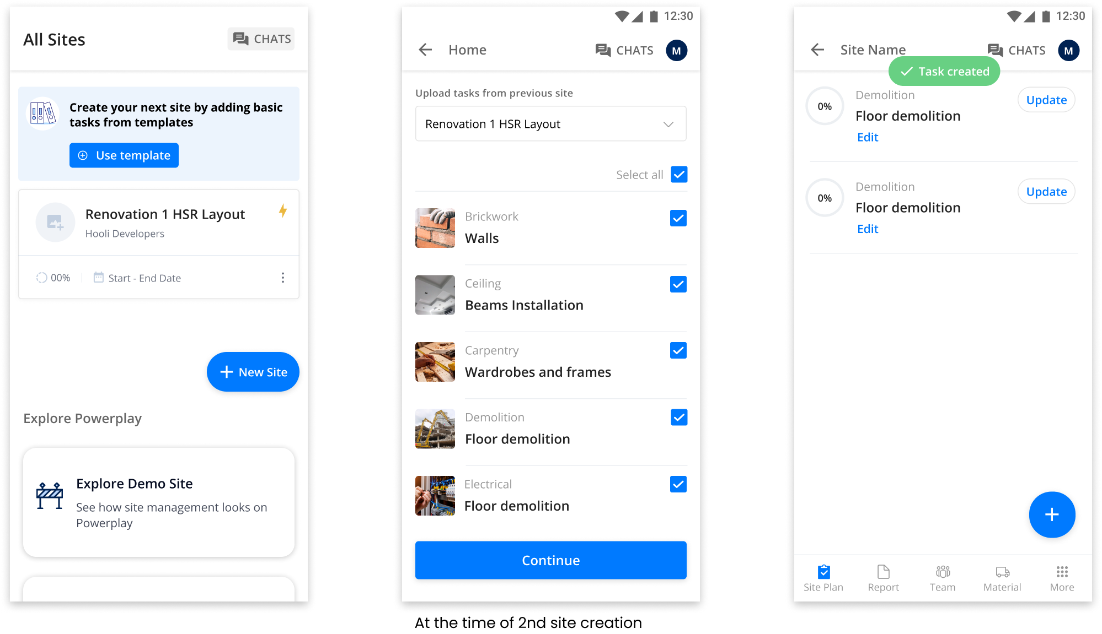Click the first task's 0% progress circle
The width and height of the screenshot is (1102, 634).
pos(825,106)
